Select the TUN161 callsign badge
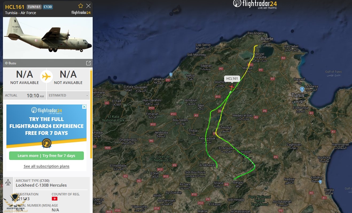 [34, 7]
